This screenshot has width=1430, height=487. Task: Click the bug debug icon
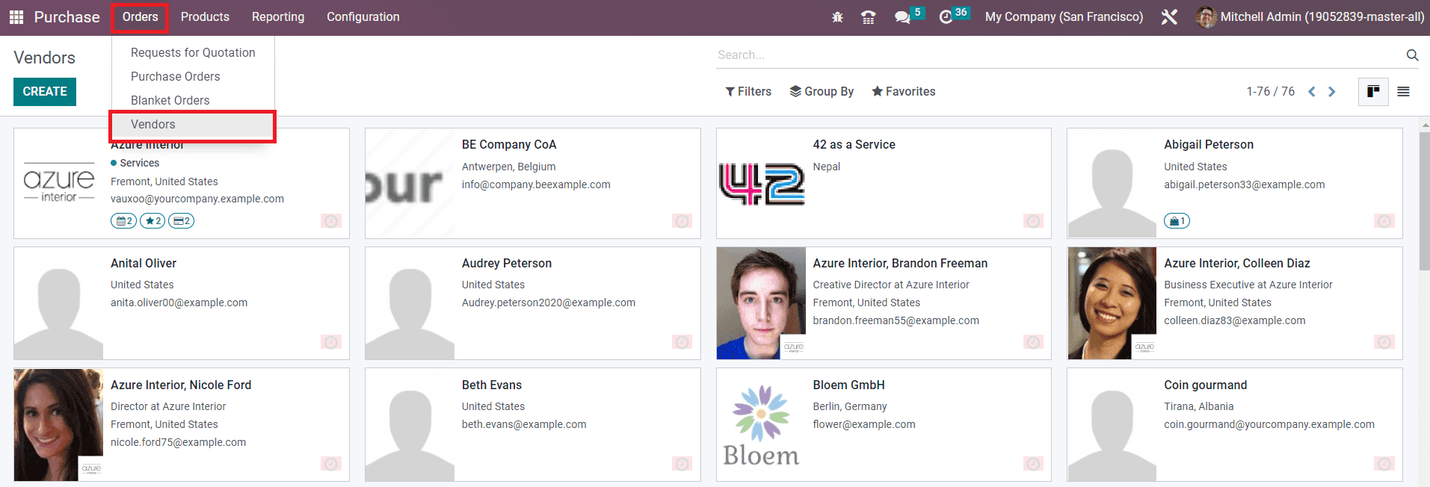pyautogui.click(x=837, y=17)
